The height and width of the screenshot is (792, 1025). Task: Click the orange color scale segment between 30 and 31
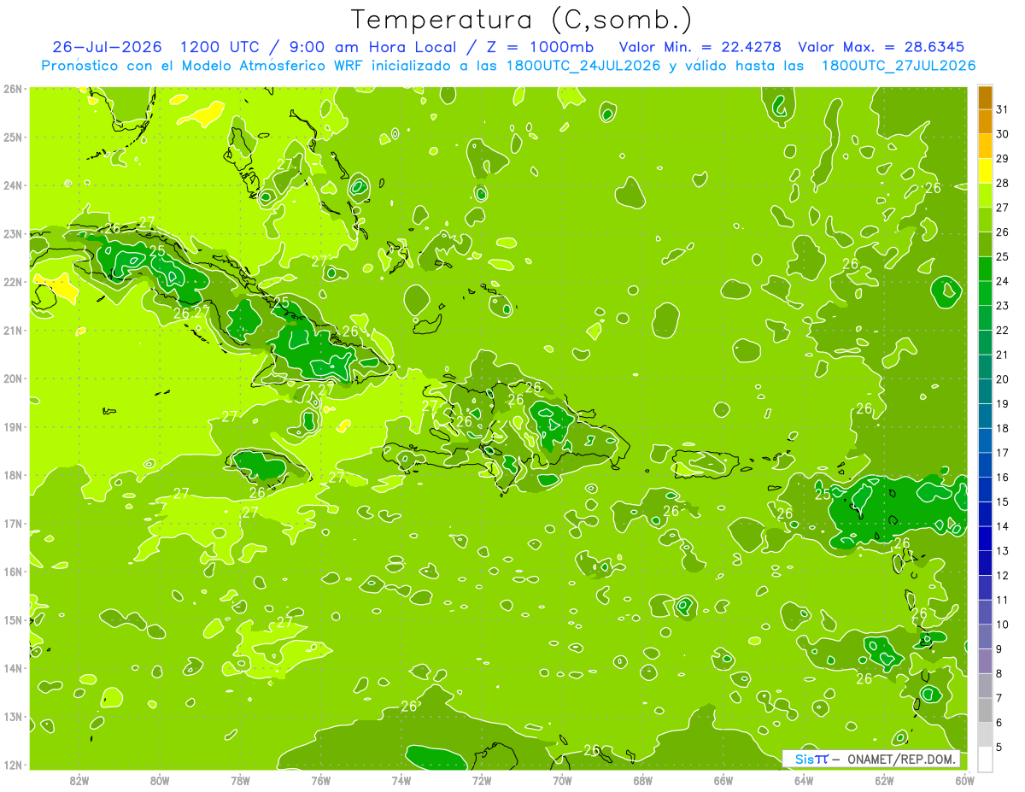[985, 121]
